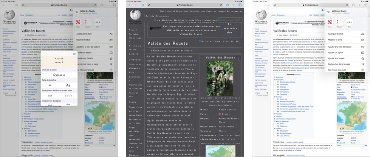Open Article au hasard in the middle screenshot's sidebar

[136, 48]
